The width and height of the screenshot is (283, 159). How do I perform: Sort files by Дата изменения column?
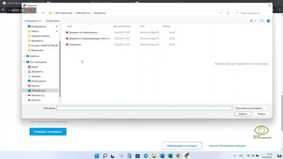point(122,26)
